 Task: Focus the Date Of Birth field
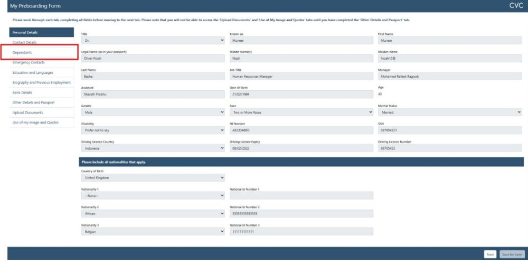(x=301, y=94)
